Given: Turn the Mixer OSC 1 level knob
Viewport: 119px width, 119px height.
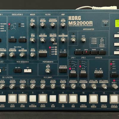Looking at the screenshot, I should click(32, 24).
